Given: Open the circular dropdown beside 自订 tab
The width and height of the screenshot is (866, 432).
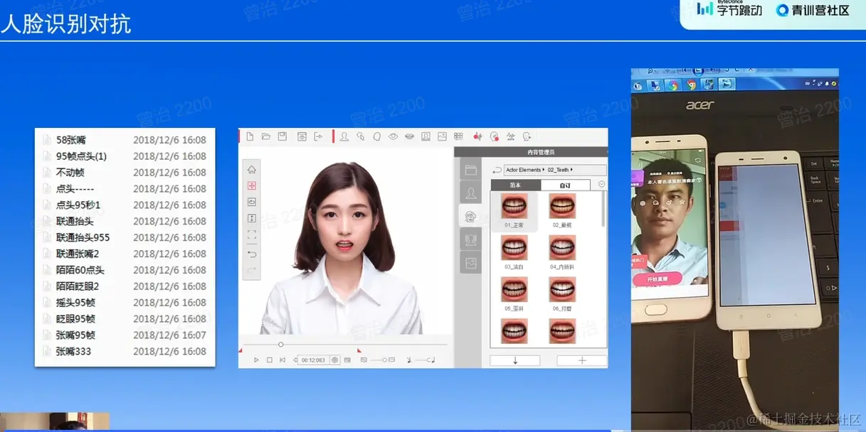Looking at the screenshot, I should [x=601, y=184].
